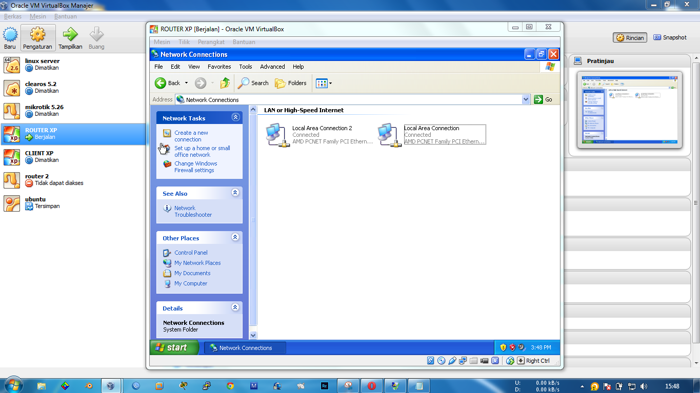Open the Favorites menu
The image size is (700, 393).
point(219,67)
